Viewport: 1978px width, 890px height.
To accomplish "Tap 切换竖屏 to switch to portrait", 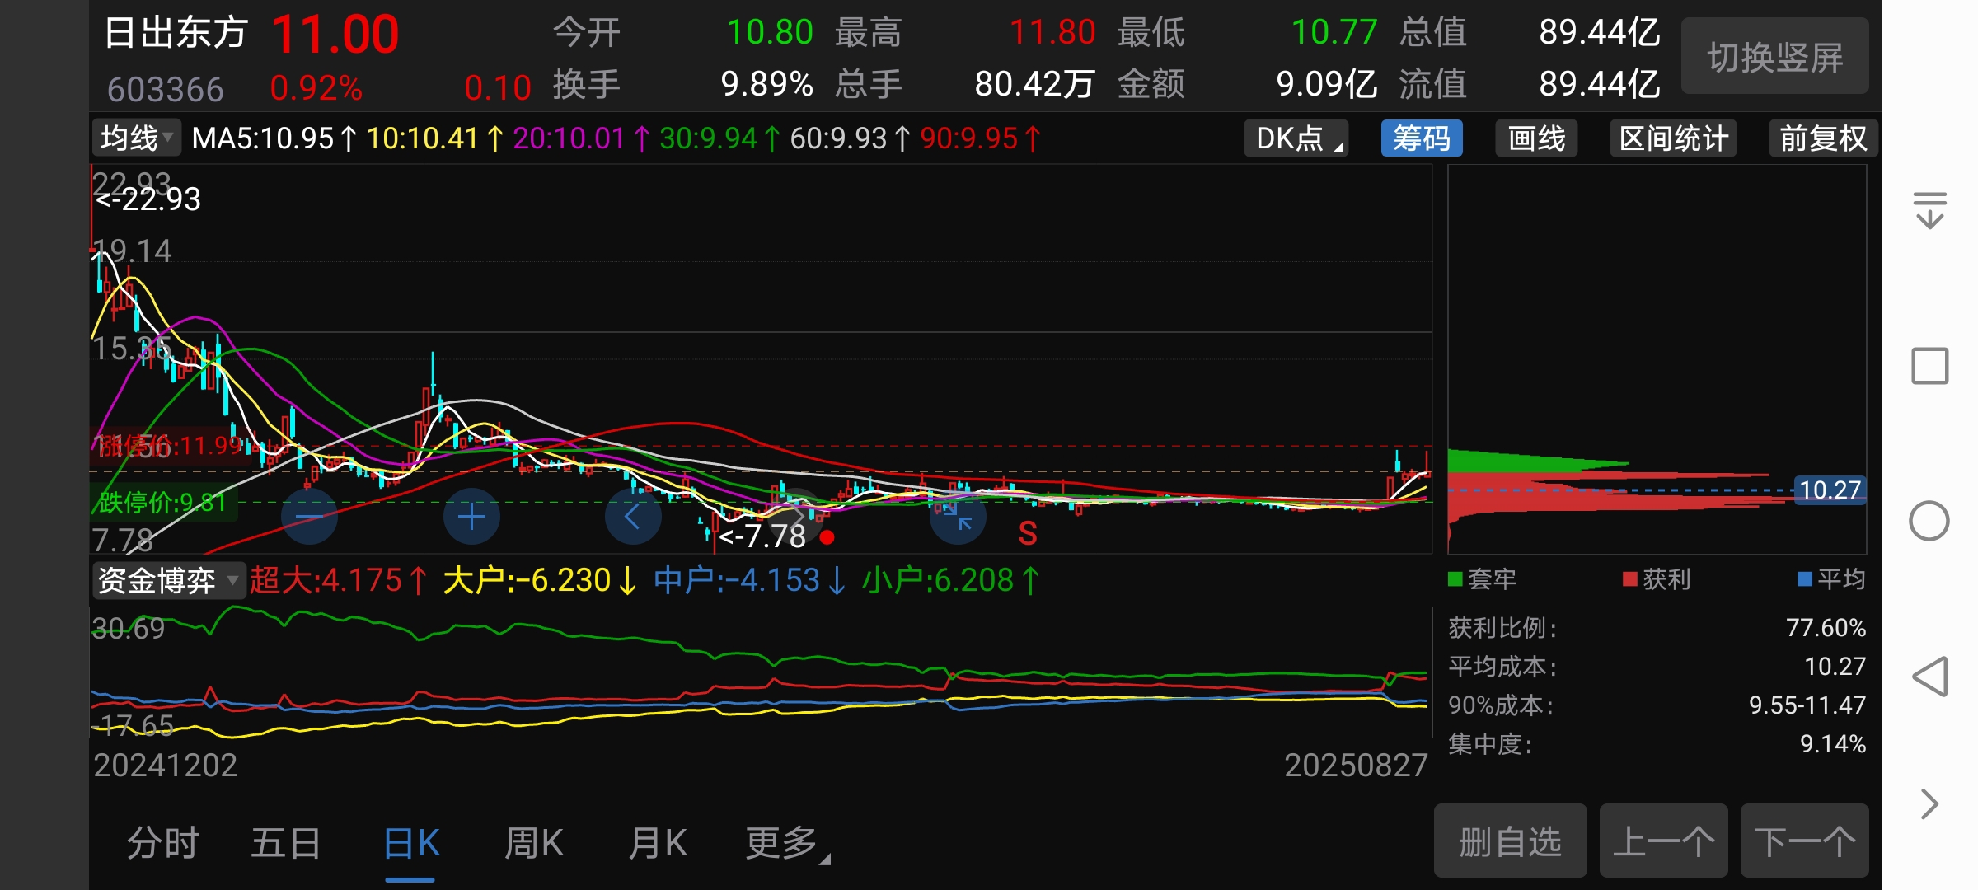I will pos(1774,57).
